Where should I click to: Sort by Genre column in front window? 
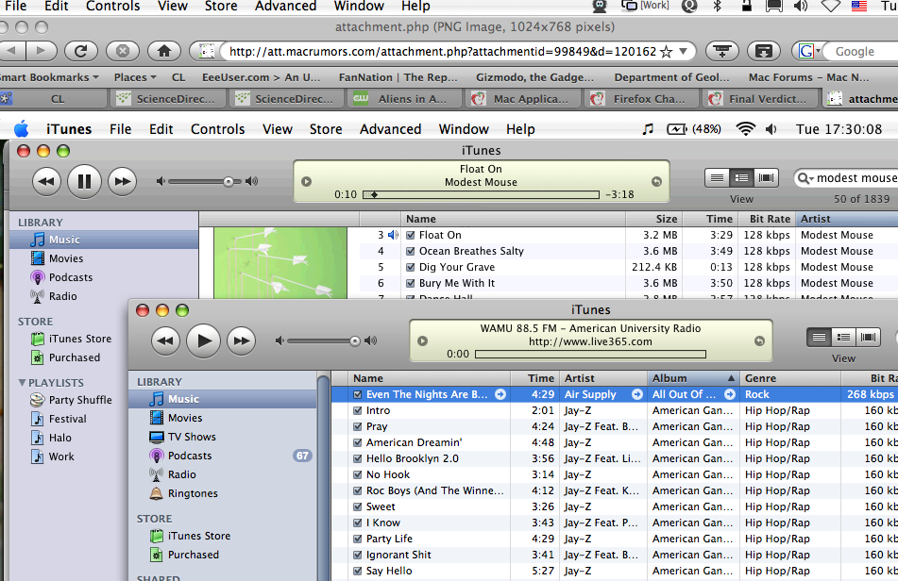790,378
